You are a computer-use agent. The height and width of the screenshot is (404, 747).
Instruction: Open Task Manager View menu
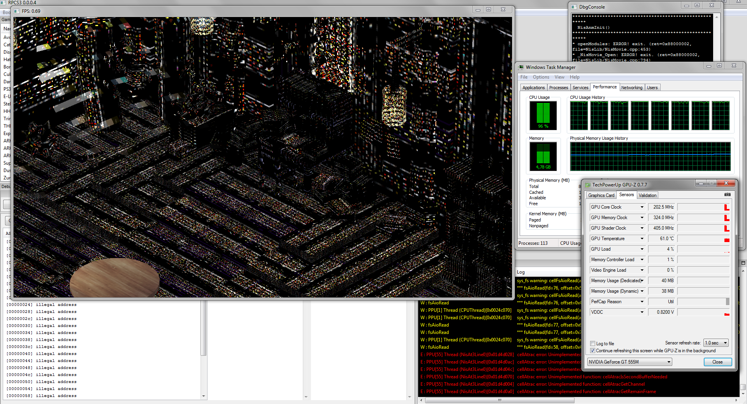click(559, 77)
